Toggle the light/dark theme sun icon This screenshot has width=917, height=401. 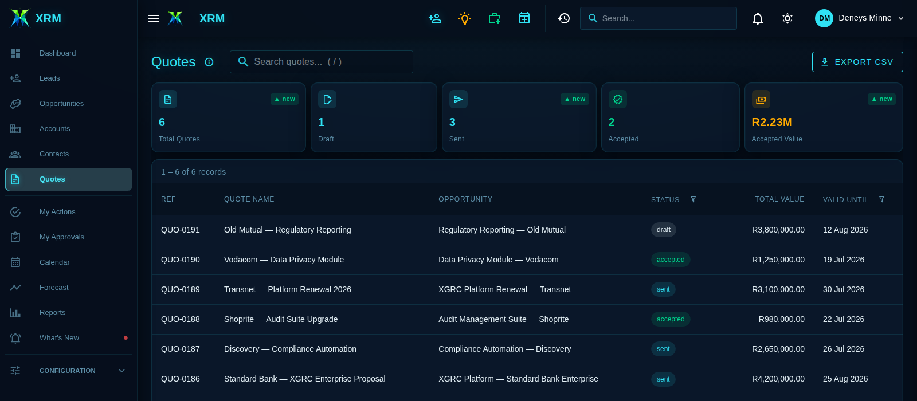click(x=787, y=18)
